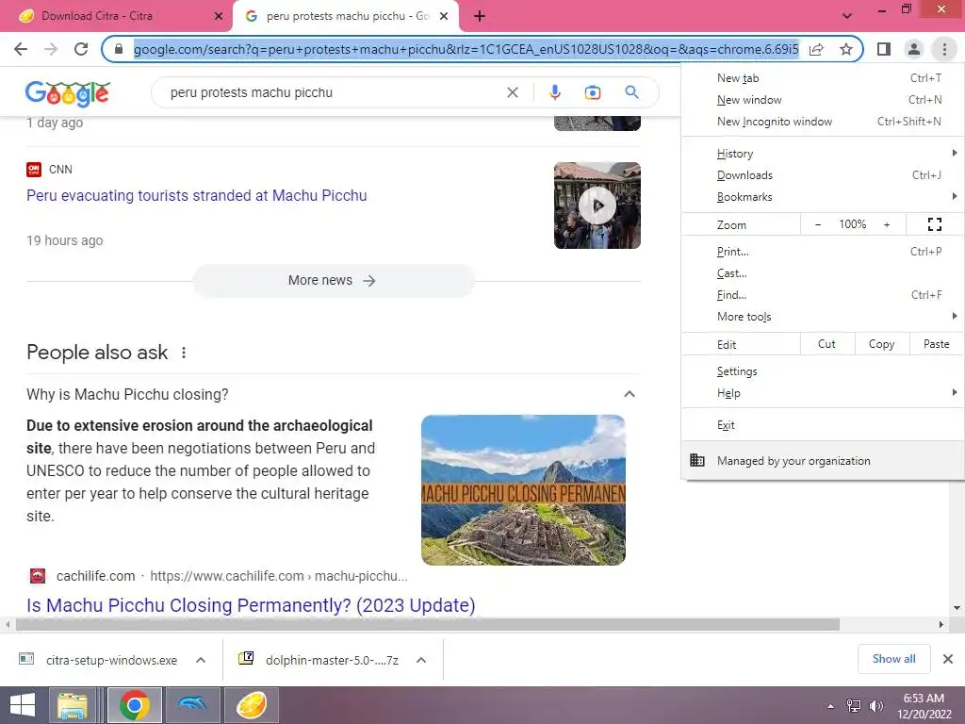Expand citra-setup-windows.exe download options

tap(201, 660)
